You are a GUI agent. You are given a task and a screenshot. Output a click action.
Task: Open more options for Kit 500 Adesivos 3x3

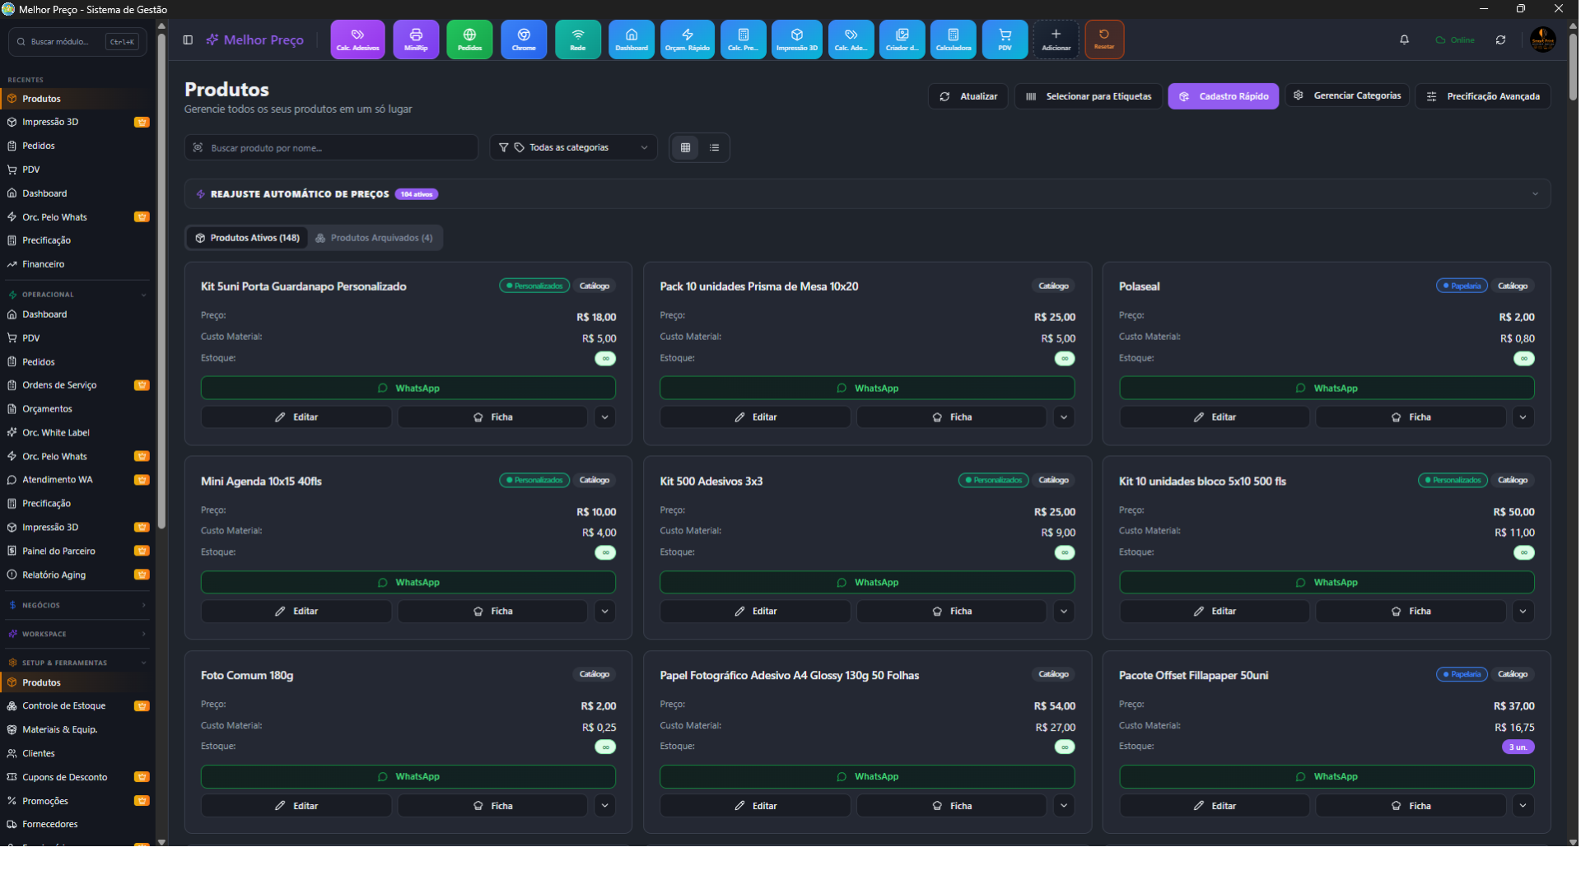(1064, 612)
